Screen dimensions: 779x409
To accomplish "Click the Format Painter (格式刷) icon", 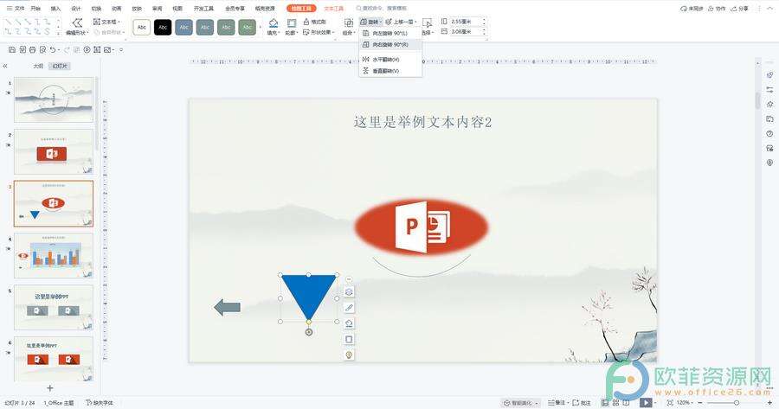I will point(314,22).
